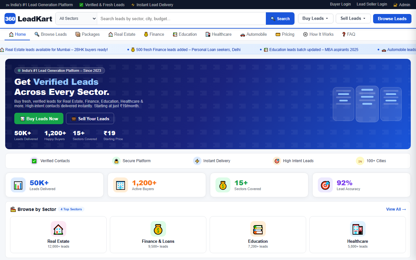
Task: Click the money bag icon beside Sectors Covered
Action: [223, 185]
